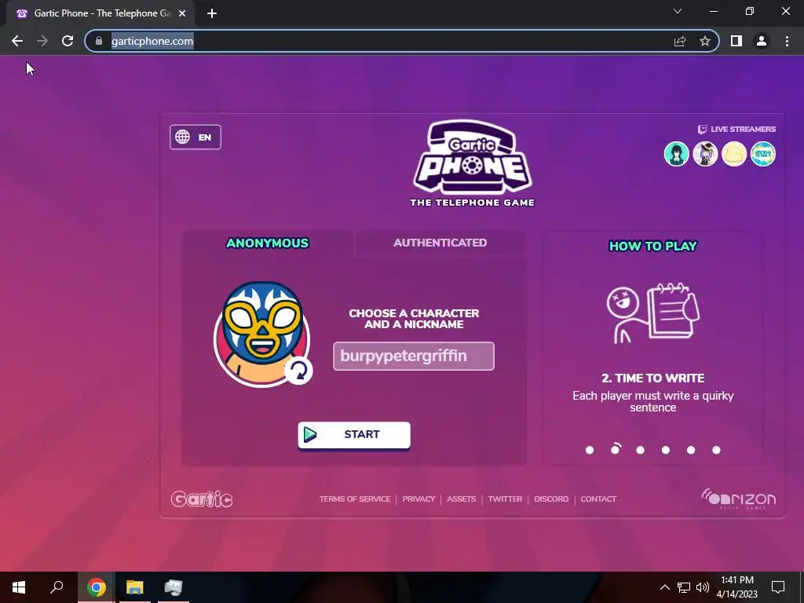Open File Explorer from the taskbar
This screenshot has width=804, height=603.
tap(135, 587)
